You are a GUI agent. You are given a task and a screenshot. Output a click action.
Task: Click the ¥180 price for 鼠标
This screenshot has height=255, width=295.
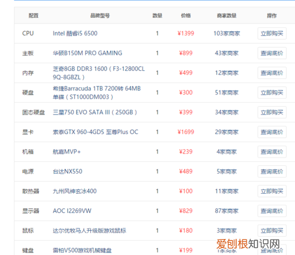[x=186, y=231]
